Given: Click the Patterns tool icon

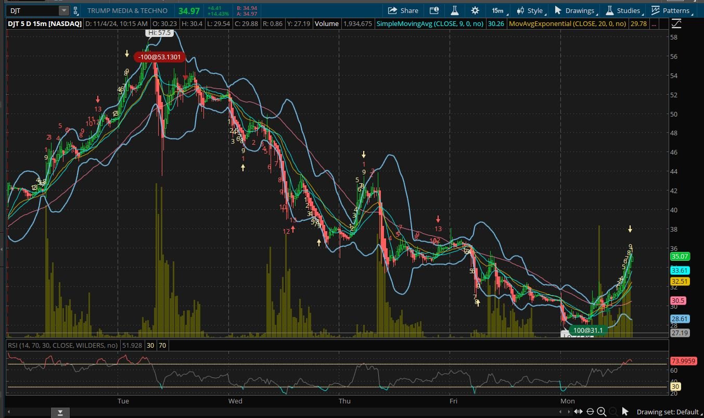Looking at the screenshot, I should (x=671, y=10).
